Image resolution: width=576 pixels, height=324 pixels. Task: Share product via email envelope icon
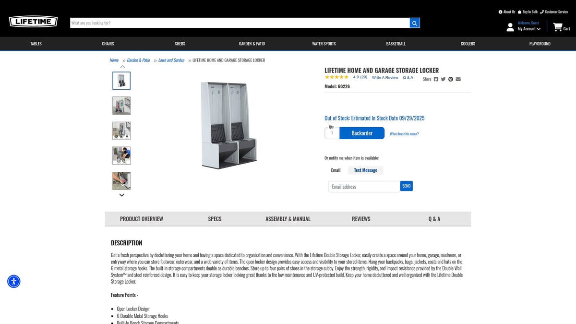tap(458, 79)
